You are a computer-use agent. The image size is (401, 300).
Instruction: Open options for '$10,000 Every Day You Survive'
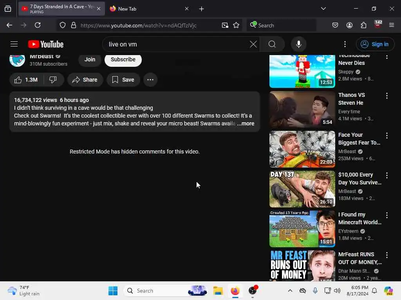387,175
